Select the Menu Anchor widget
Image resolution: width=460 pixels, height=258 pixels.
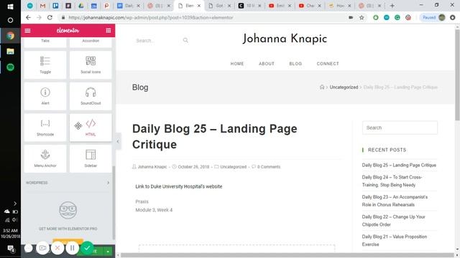pyautogui.click(x=45, y=158)
